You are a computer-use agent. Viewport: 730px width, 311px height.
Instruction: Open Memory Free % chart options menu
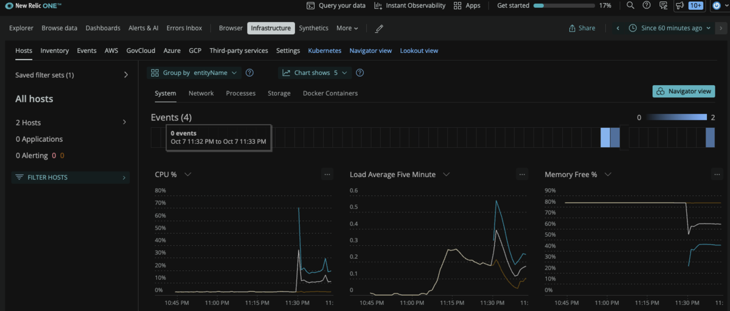(x=717, y=174)
